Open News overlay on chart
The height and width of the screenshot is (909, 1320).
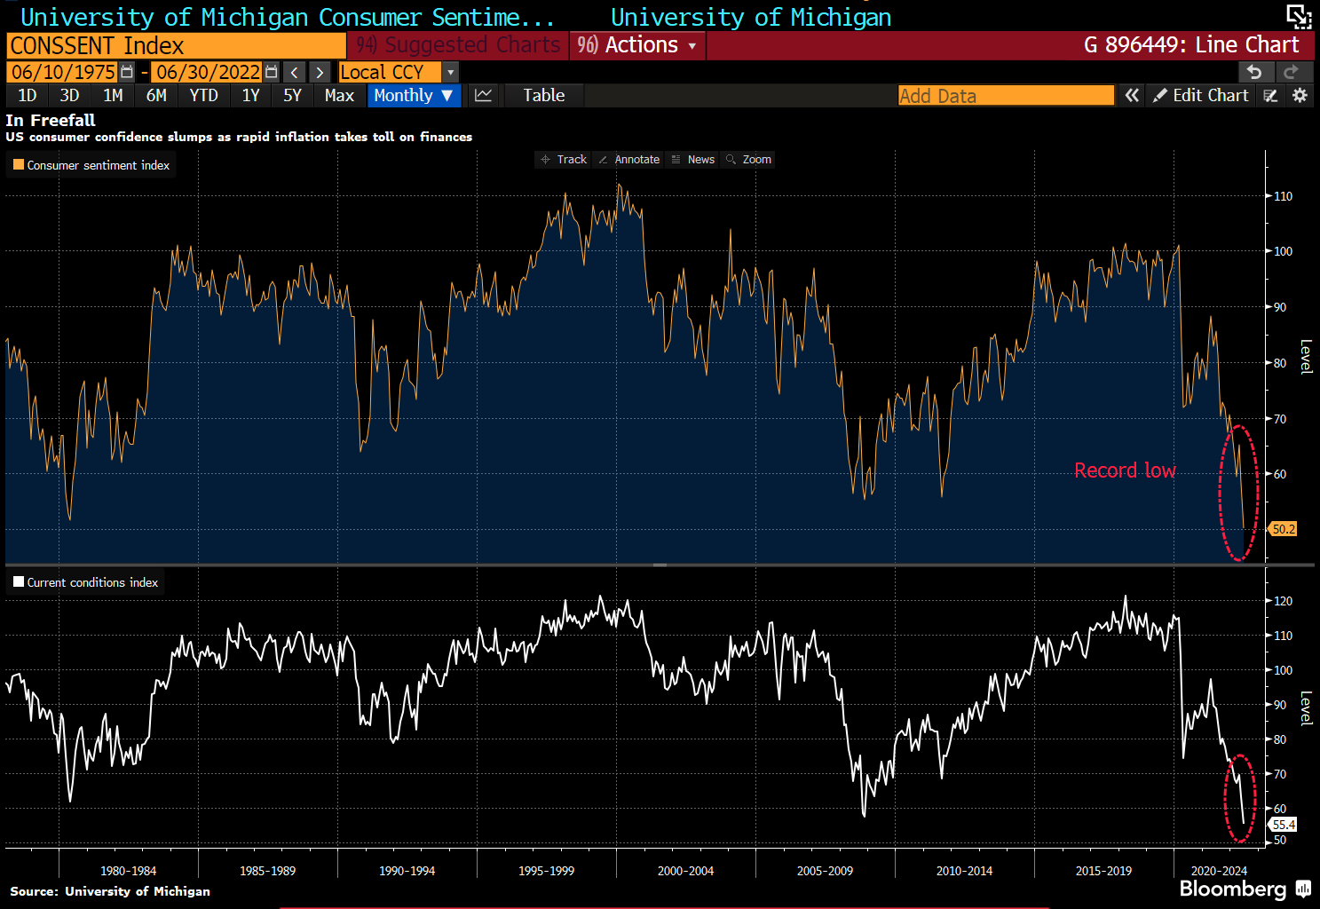693,160
